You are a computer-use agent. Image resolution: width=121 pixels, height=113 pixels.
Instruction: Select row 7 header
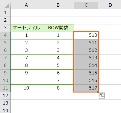click(x=5, y=58)
